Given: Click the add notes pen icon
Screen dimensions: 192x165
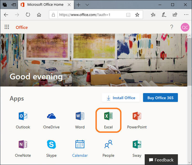Looking at the screenshot, I should click(x=164, y=15).
